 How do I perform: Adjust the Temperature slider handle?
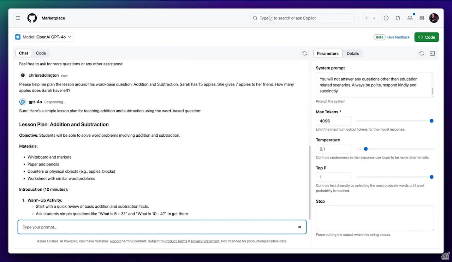click(x=365, y=149)
